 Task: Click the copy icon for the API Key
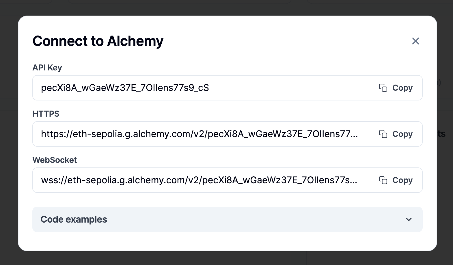383,88
